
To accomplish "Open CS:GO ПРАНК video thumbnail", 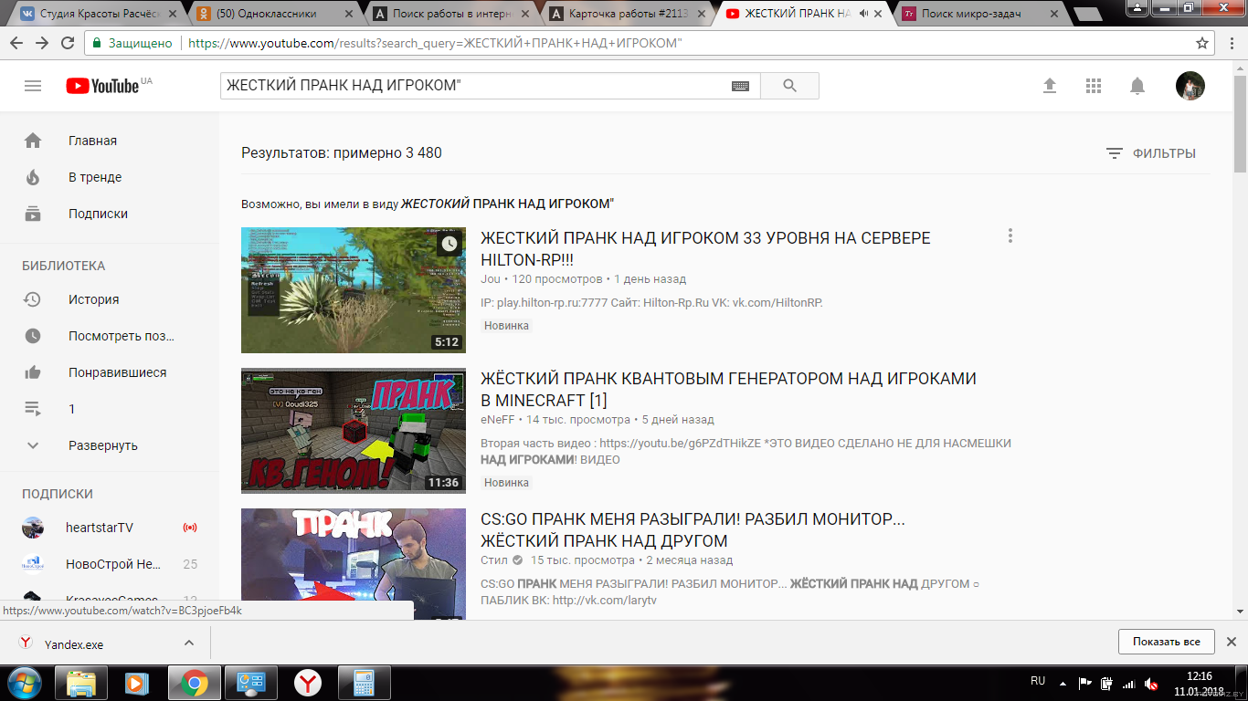I will pos(354,563).
